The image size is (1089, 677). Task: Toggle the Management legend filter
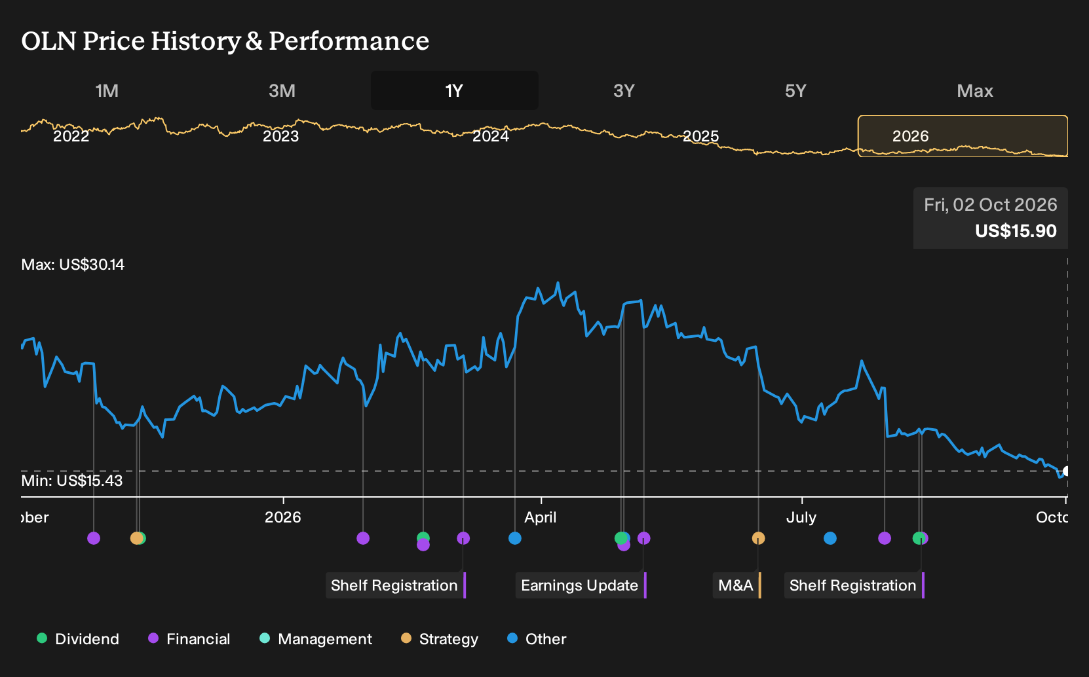tap(316, 639)
